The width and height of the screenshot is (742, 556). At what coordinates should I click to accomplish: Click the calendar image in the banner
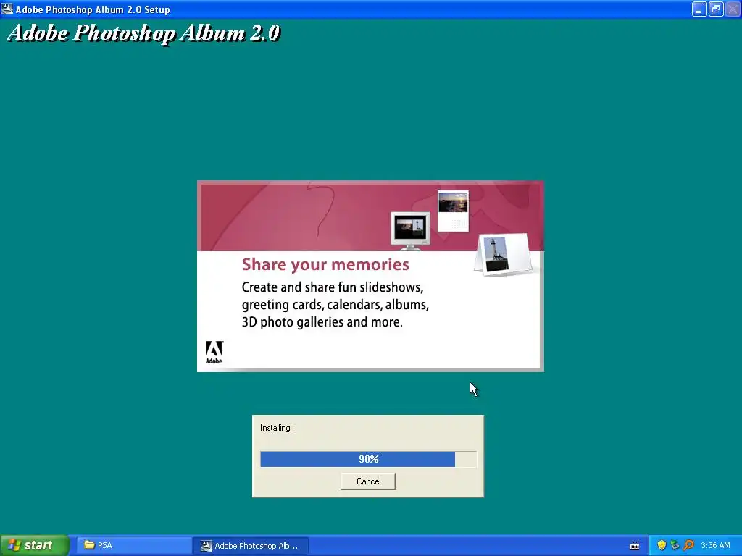click(x=453, y=211)
